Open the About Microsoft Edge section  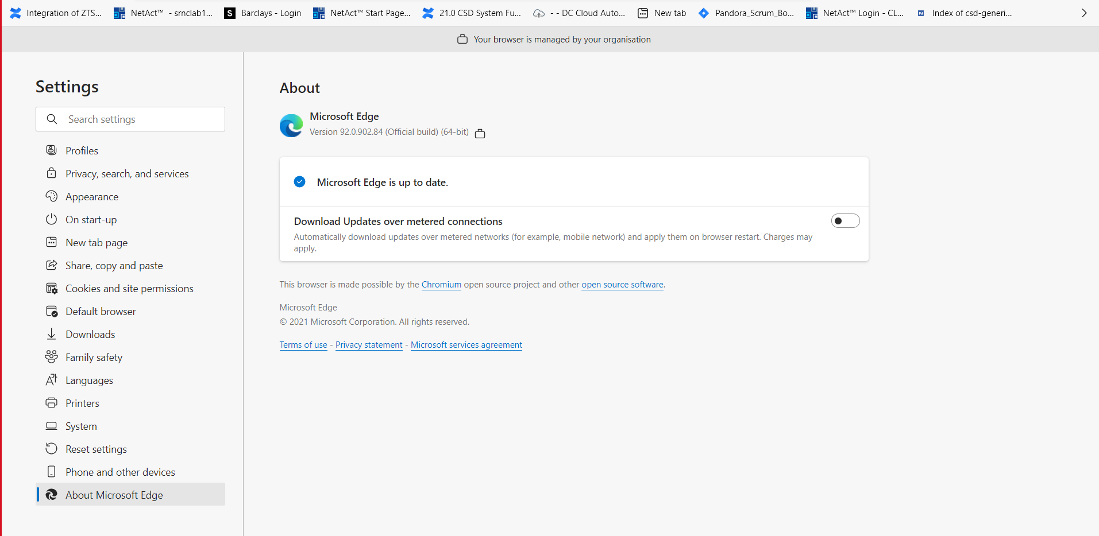(114, 494)
